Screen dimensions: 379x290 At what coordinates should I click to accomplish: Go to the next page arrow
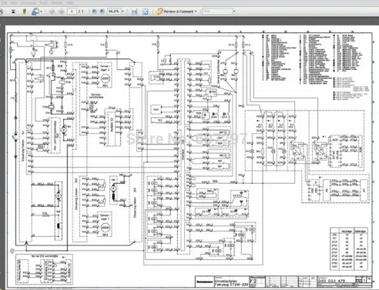point(62,12)
